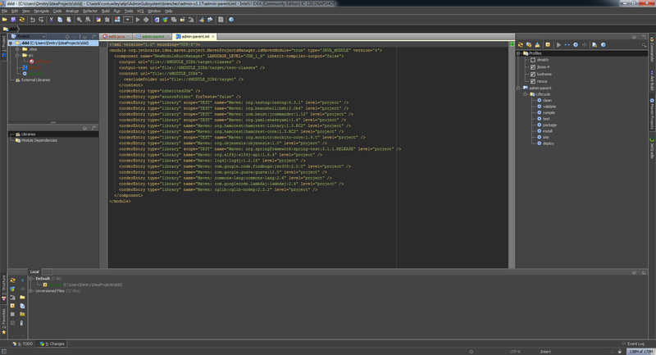
Task: Click the Maven Projects side tool button
Action: tap(652, 114)
